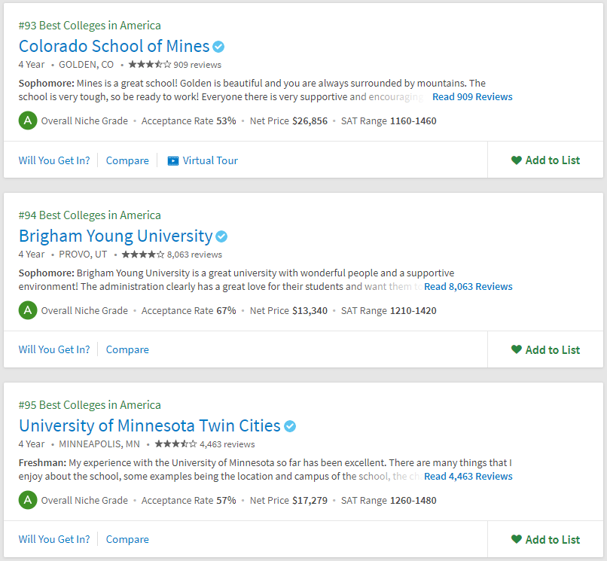This screenshot has width=607, height=561.
Task: Click the Virtual Tour video icon
Action: (173, 160)
